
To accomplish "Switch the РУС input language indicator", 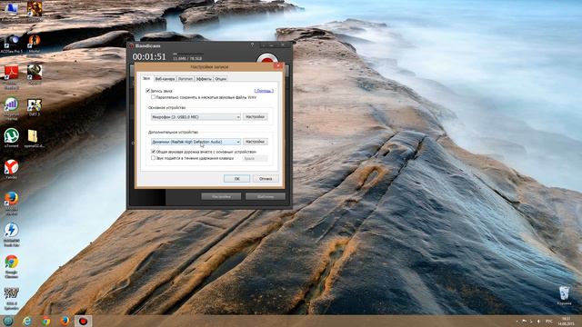I will (549, 321).
